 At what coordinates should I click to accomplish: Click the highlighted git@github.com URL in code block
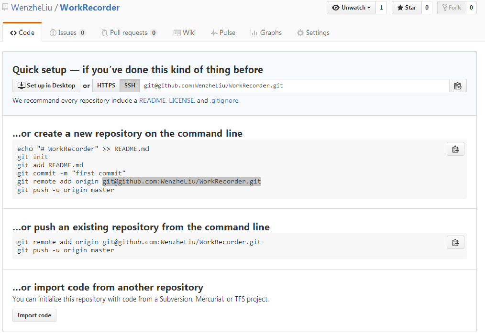182,182
